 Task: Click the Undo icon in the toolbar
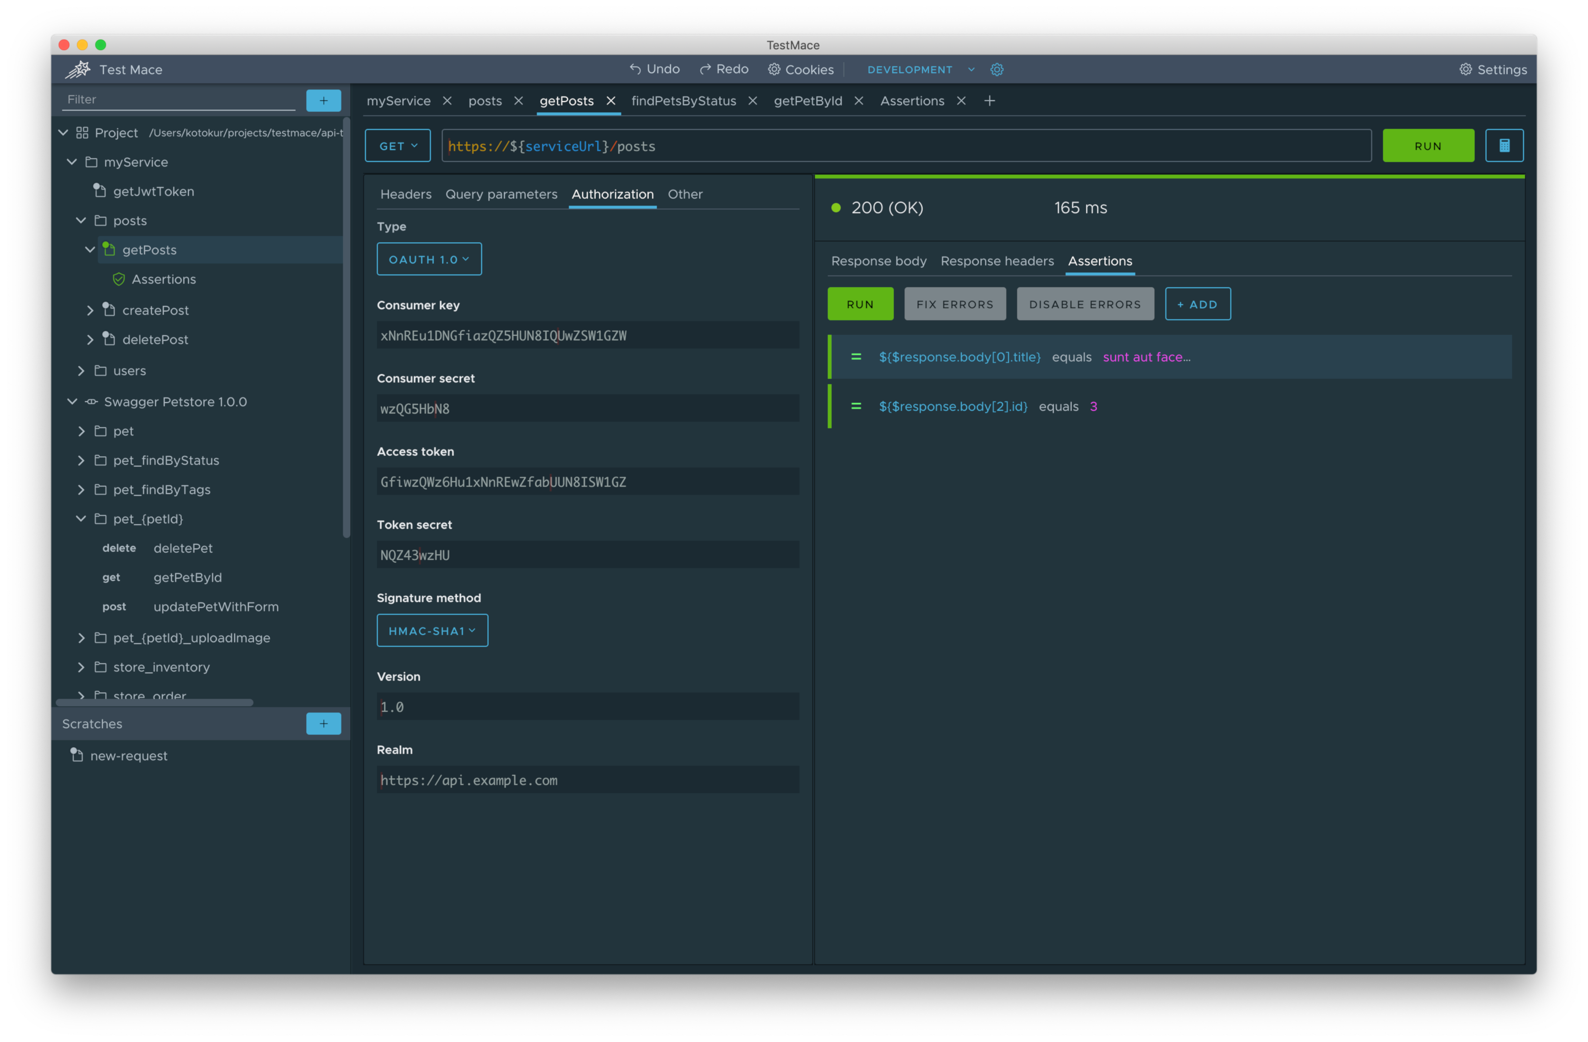pyautogui.click(x=635, y=69)
